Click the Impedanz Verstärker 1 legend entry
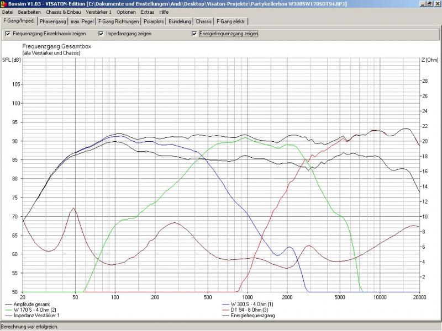The image size is (442, 331). click(x=33, y=316)
